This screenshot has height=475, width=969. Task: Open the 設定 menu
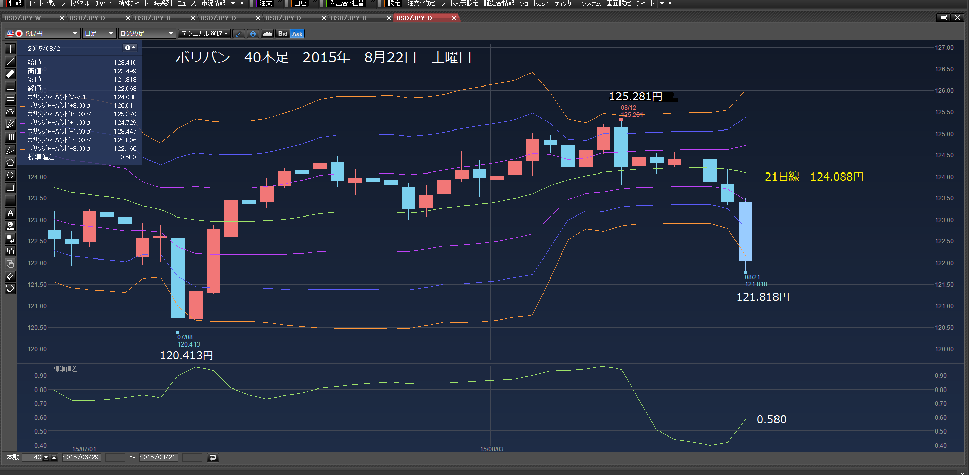(x=393, y=3)
